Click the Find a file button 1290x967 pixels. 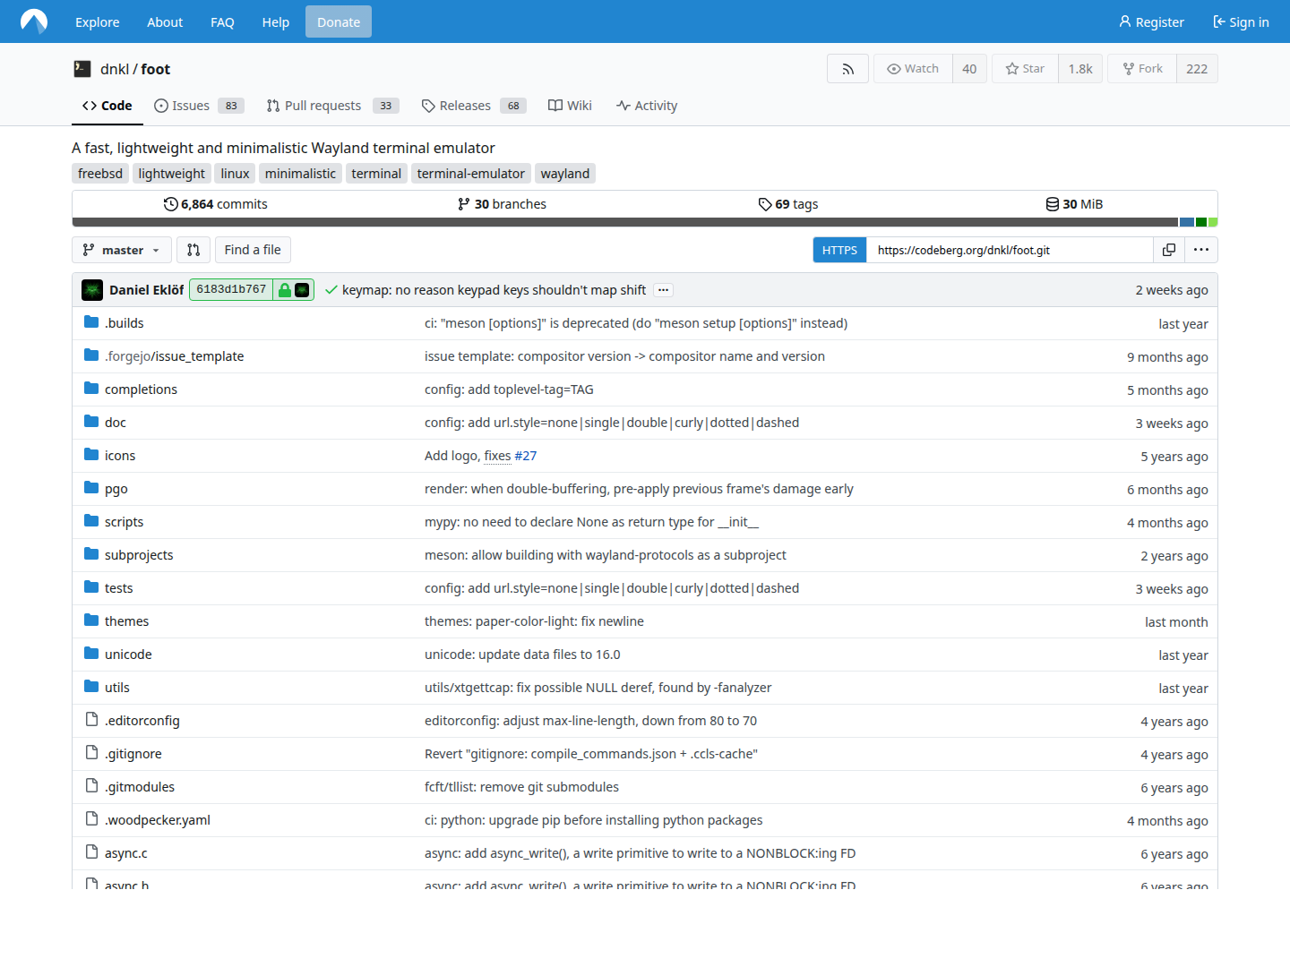tap(253, 250)
